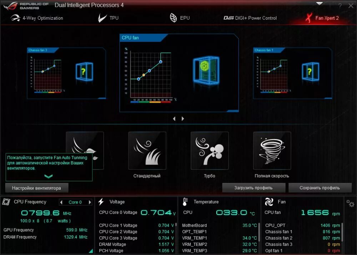
Task: Select the Полная скорость tornado icon
Action: (272, 151)
